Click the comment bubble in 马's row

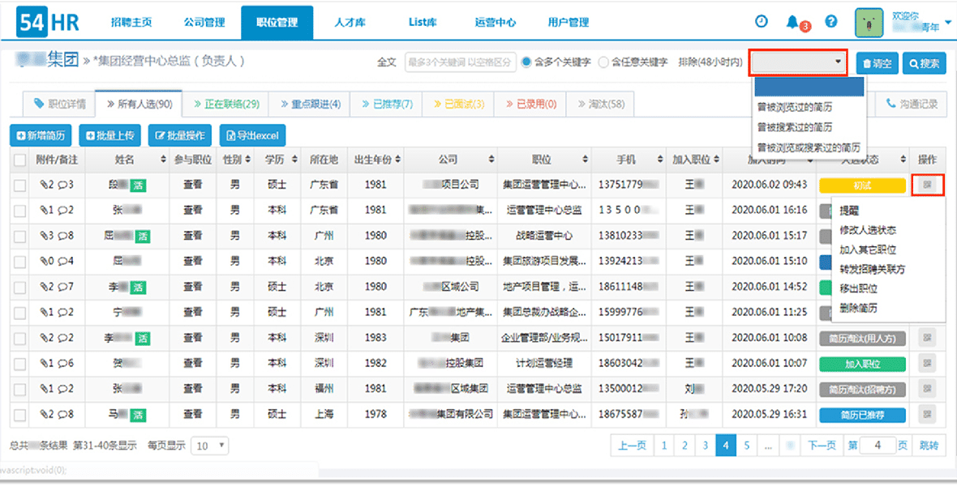tap(63, 415)
